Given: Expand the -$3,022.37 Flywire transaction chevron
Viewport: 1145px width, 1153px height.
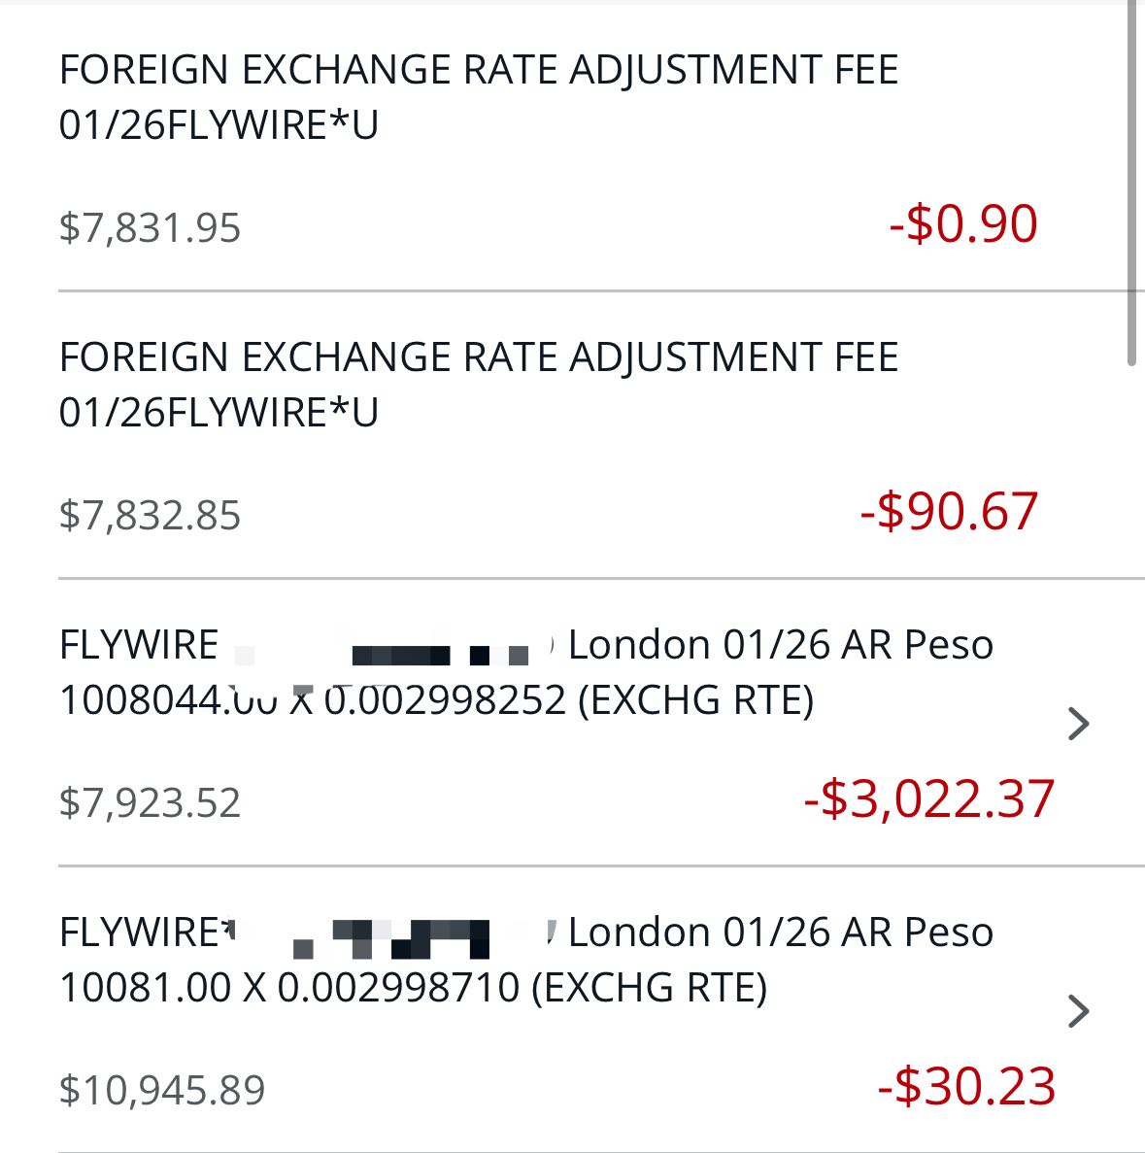Looking at the screenshot, I should pos(1078,724).
